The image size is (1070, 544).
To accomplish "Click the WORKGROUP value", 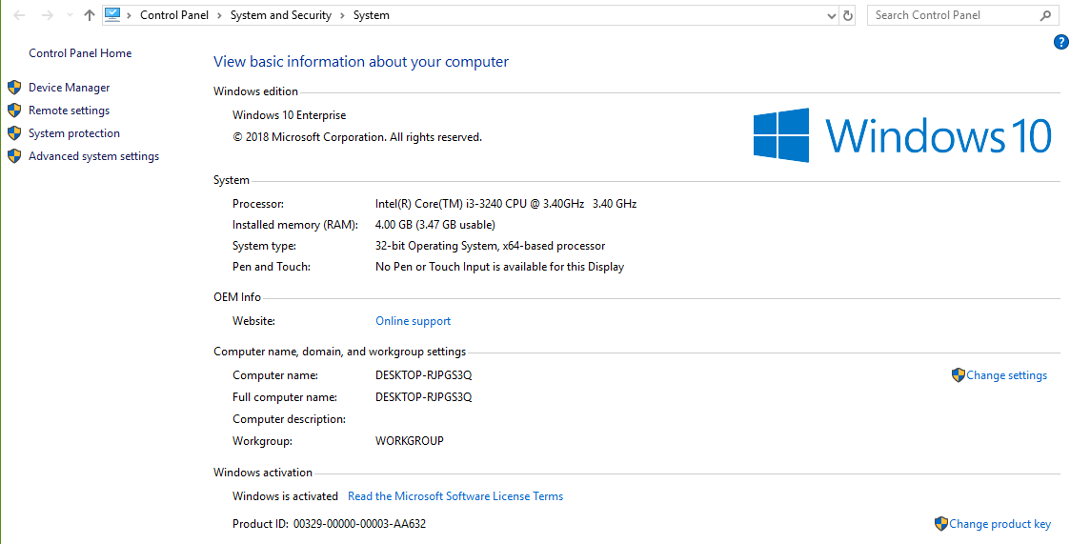I will tap(410, 441).
